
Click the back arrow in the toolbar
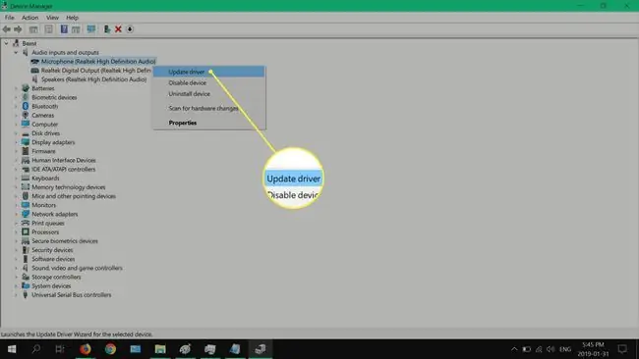tap(7, 29)
